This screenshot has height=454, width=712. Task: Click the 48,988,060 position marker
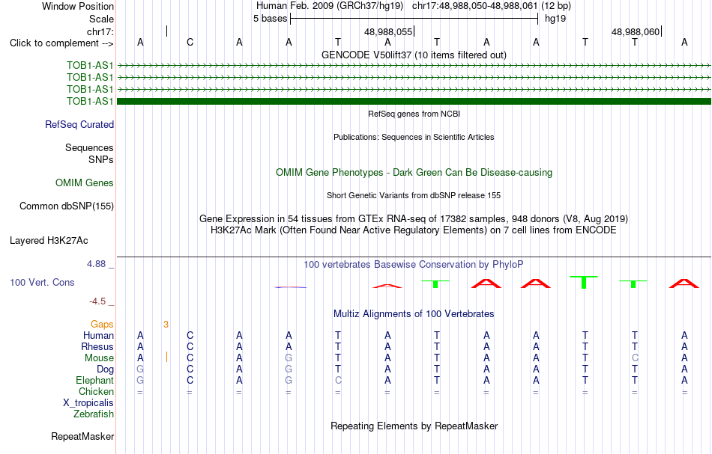pos(636,31)
